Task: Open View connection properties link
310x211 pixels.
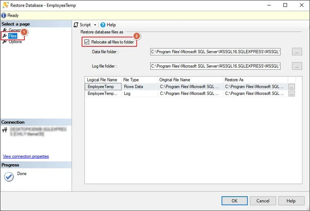Action: point(26,156)
